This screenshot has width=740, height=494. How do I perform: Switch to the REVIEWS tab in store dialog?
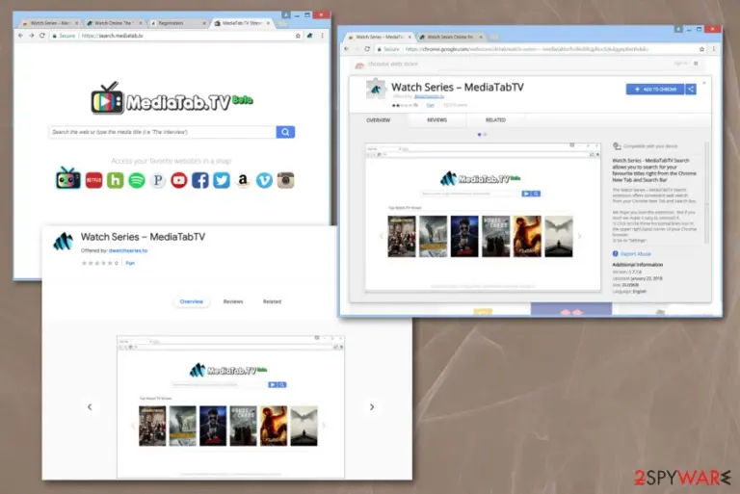point(437,120)
